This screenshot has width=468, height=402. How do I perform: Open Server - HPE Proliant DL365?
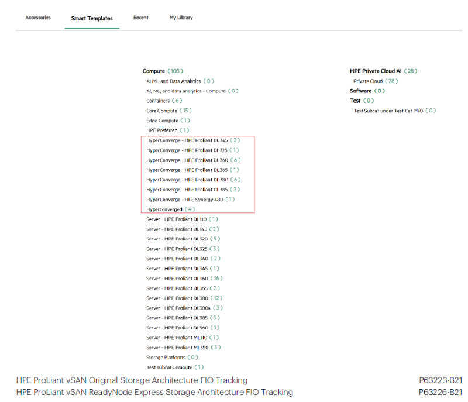coord(183,288)
